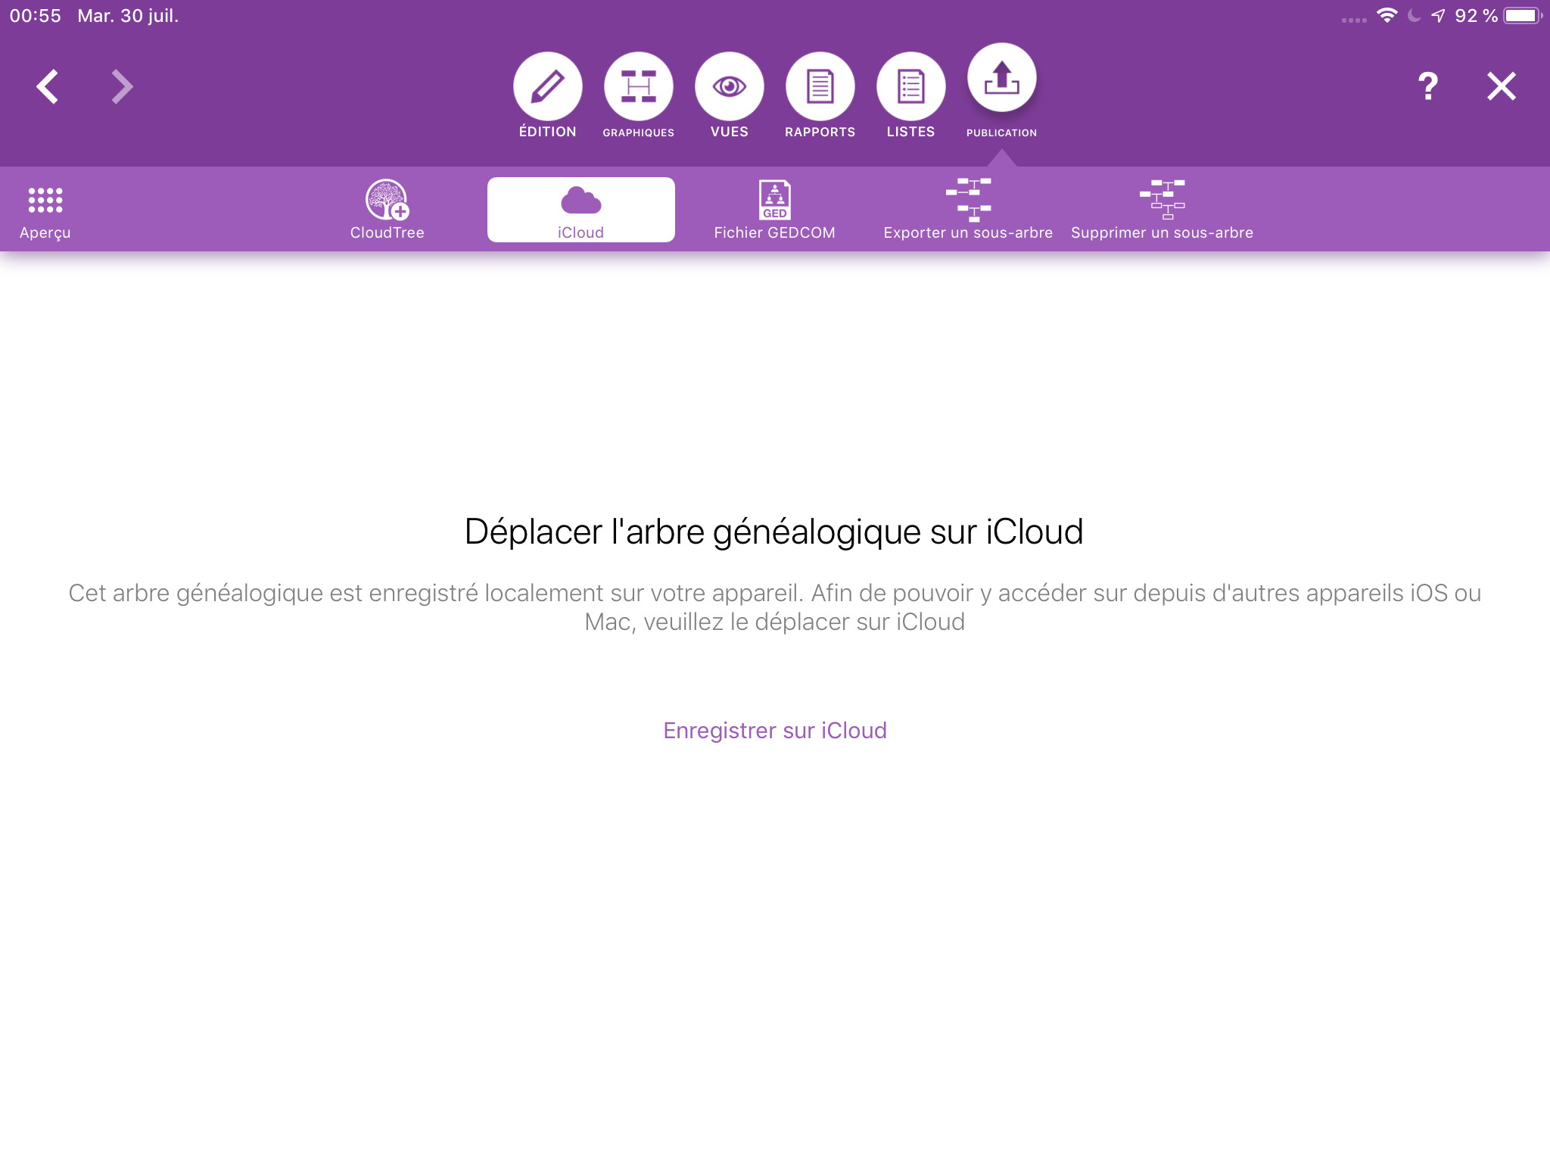Show the Aperçu grid overview

coord(45,213)
